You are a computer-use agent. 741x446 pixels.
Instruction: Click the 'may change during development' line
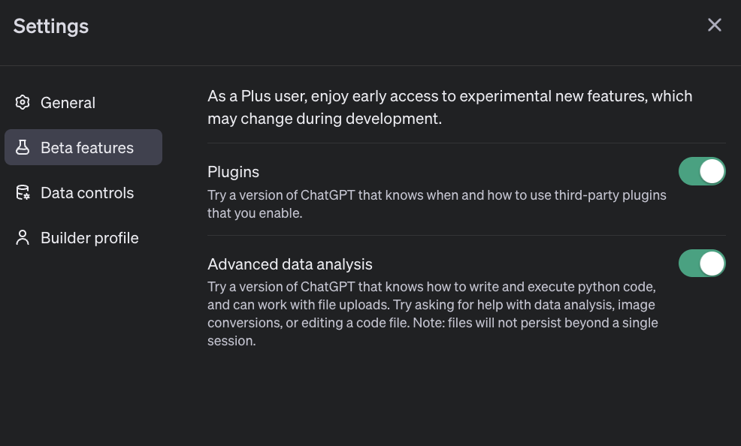click(x=325, y=119)
